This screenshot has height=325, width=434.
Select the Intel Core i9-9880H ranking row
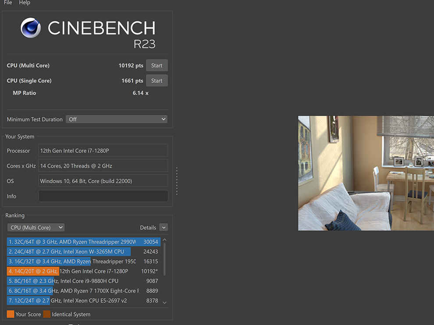pos(84,281)
